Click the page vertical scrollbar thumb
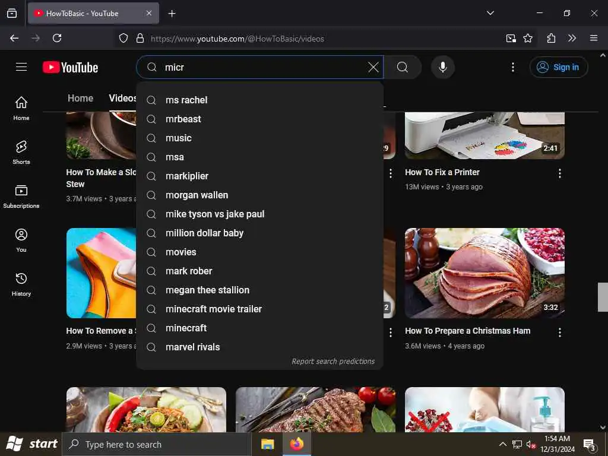 603,297
